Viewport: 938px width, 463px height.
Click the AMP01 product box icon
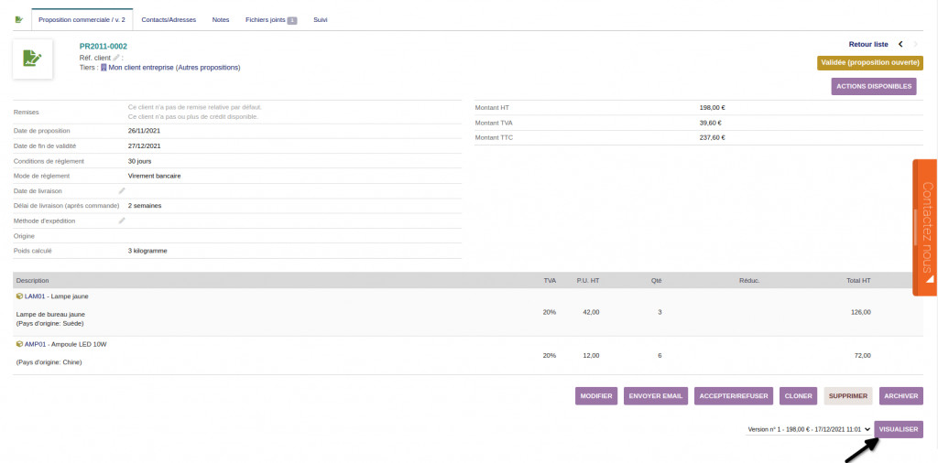coord(19,344)
